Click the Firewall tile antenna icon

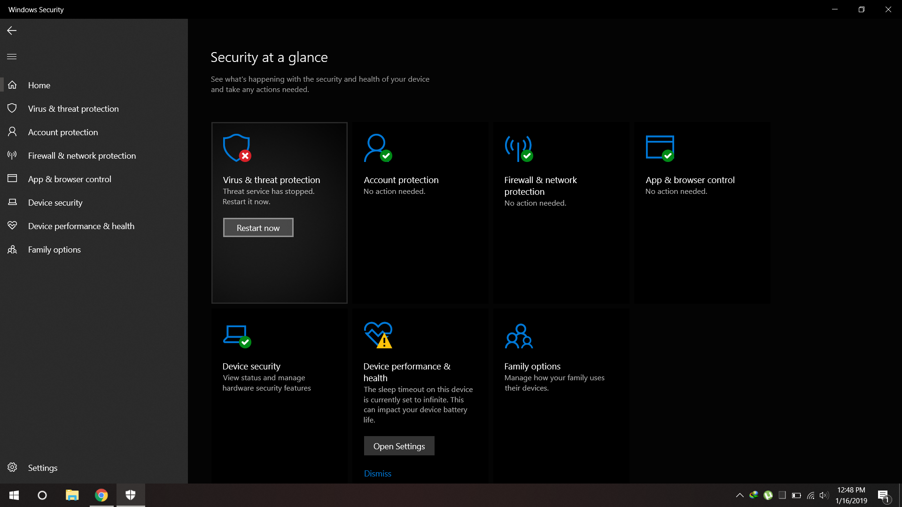coord(519,149)
